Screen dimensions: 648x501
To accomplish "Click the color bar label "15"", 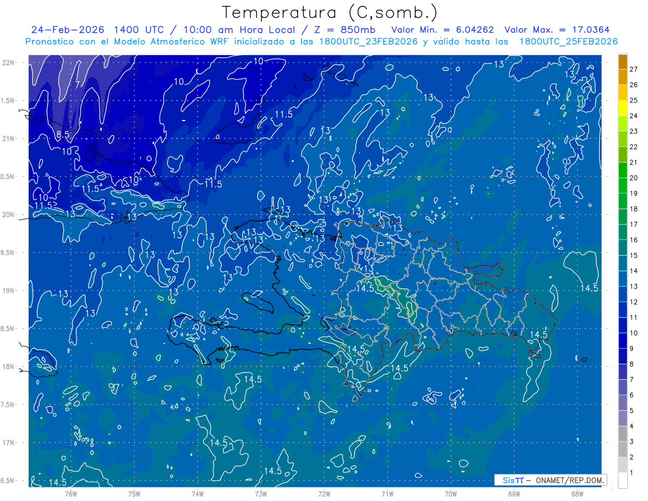I will tap(633, 256).
